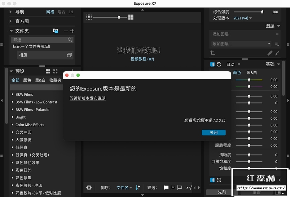
Task: Filter by rejected flag icon
Action: [173, 188]
